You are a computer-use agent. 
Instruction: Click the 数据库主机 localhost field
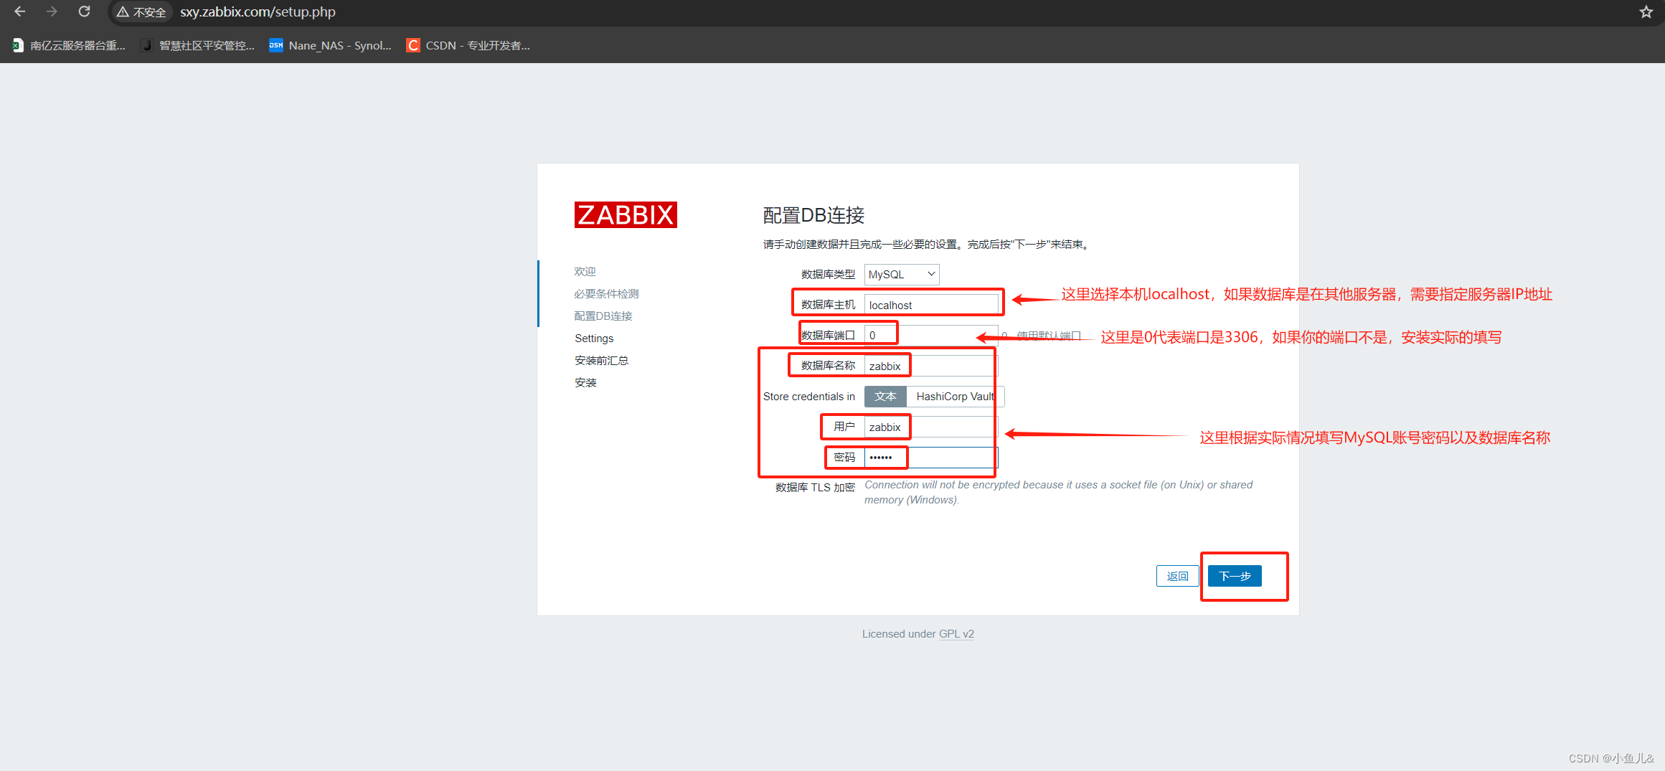coord(931,305)
